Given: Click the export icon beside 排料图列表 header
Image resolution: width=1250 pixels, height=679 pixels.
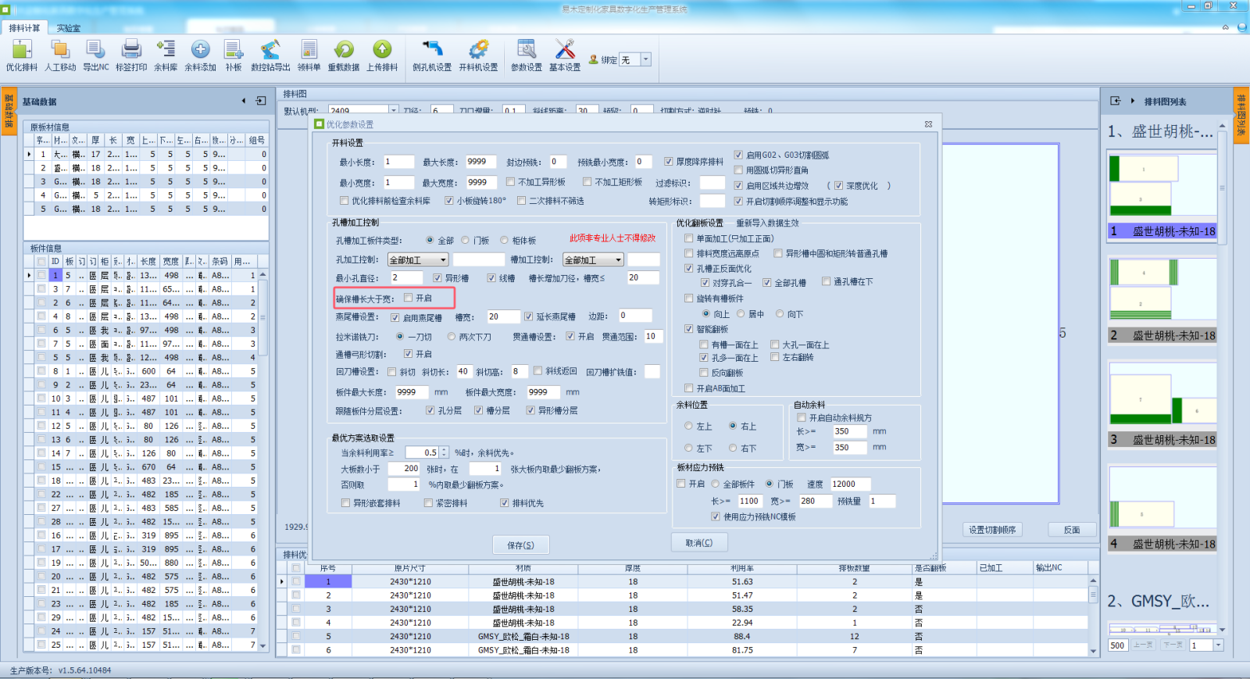Looking at the screenshot, I should pos(1116,101).
